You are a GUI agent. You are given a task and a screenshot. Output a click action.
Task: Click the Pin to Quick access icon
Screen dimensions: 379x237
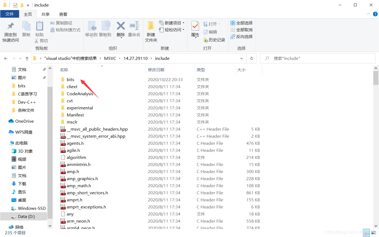[x=11, y=26]
